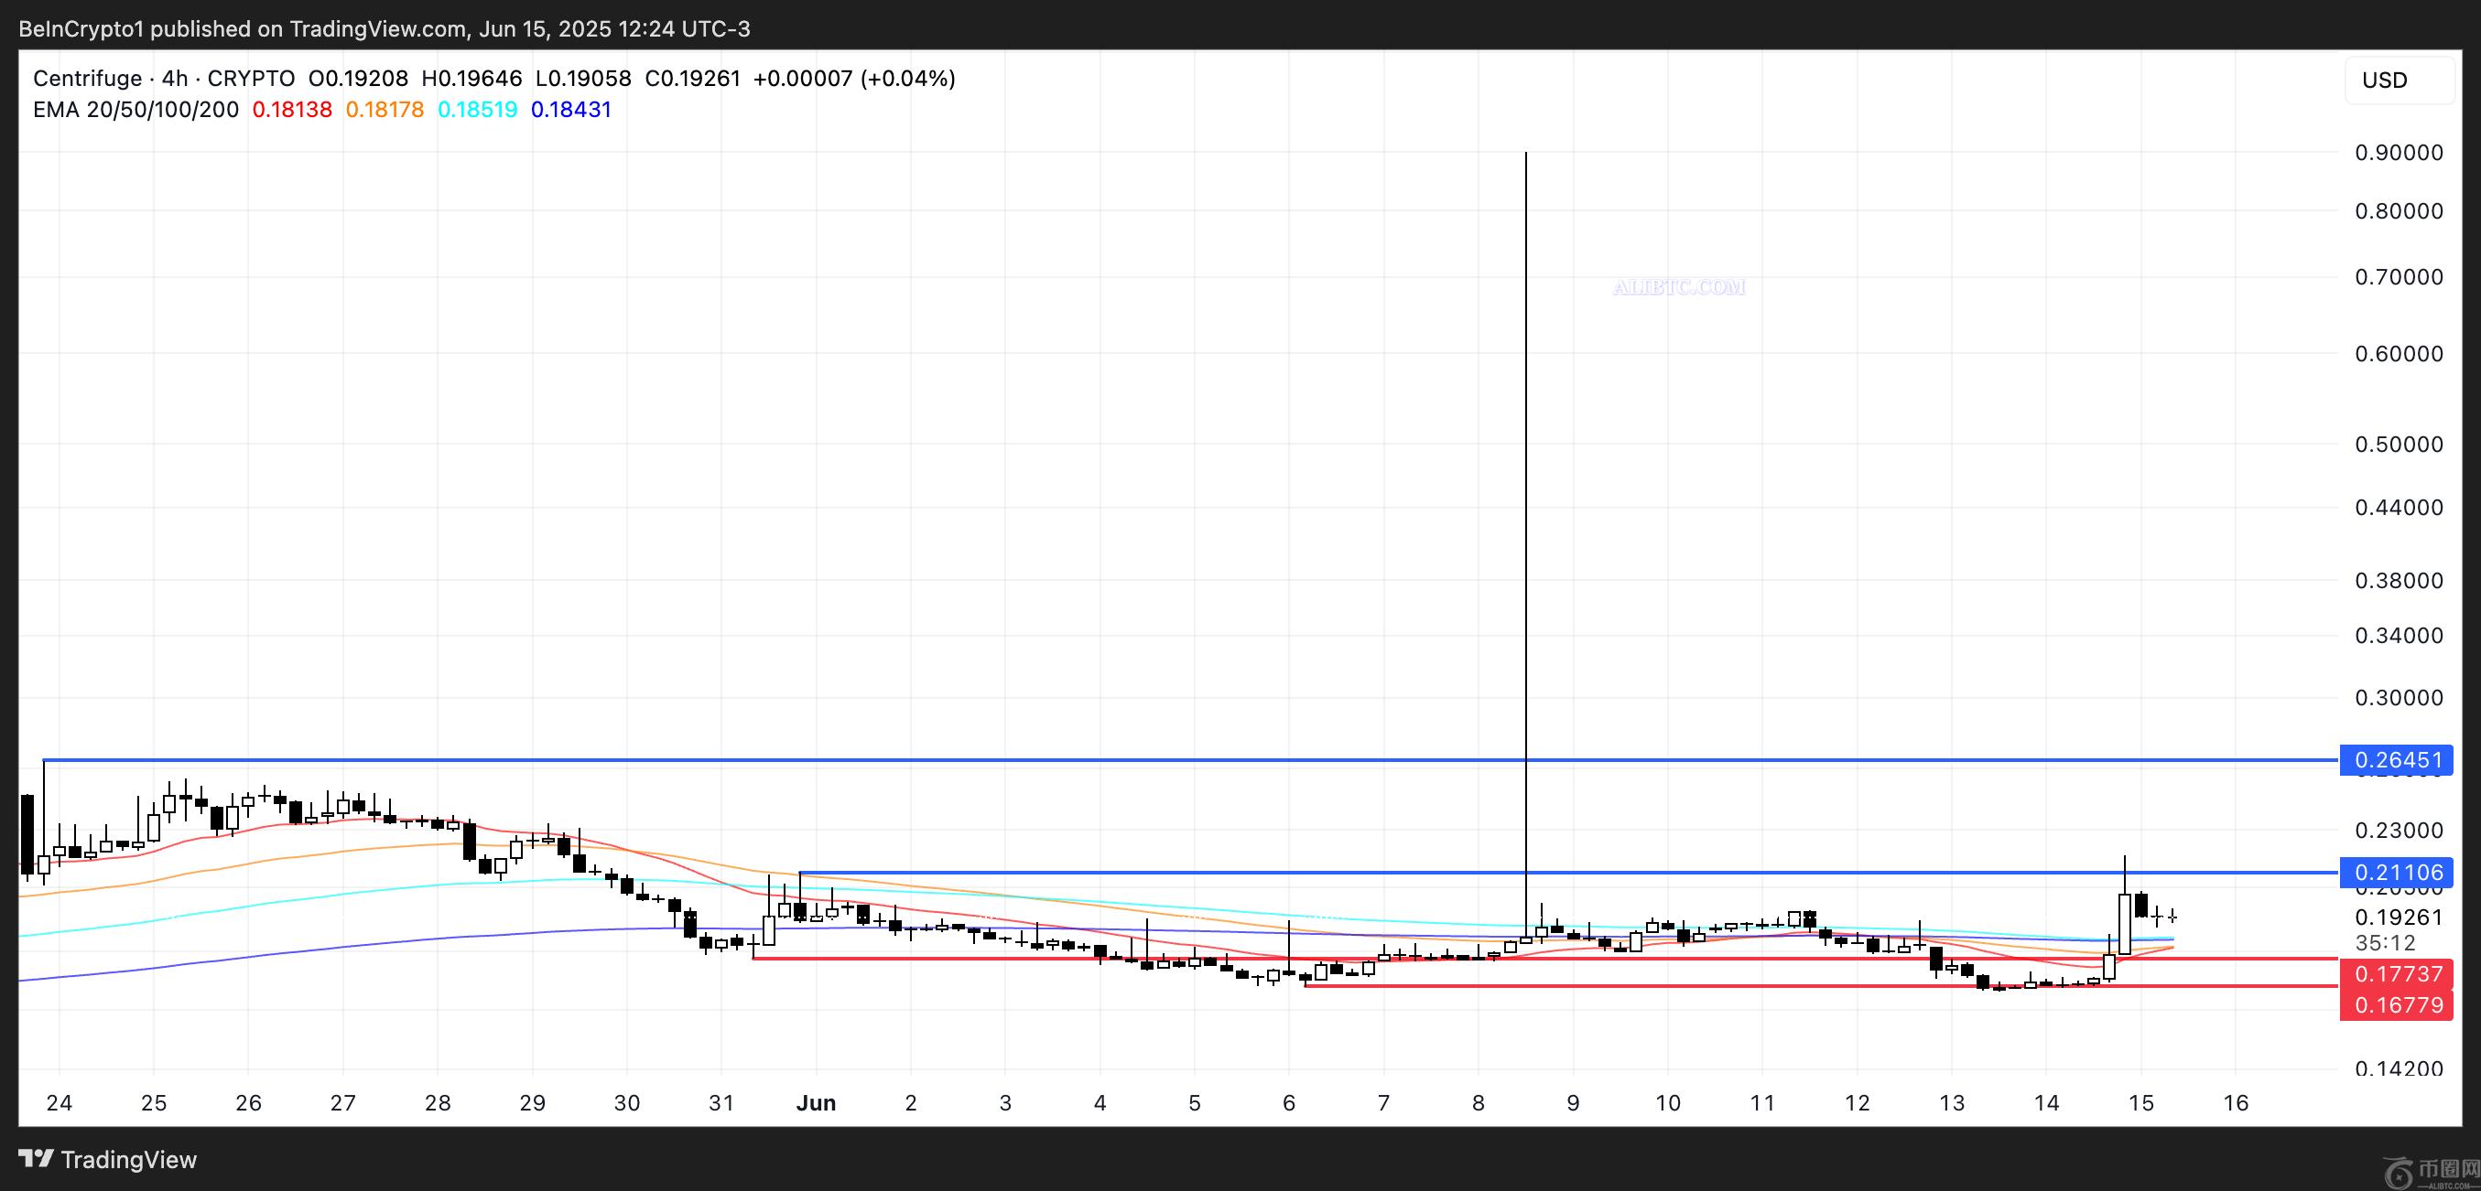
Task: Click the red 0.17737 support price label
Action: tap(2399, 973)
